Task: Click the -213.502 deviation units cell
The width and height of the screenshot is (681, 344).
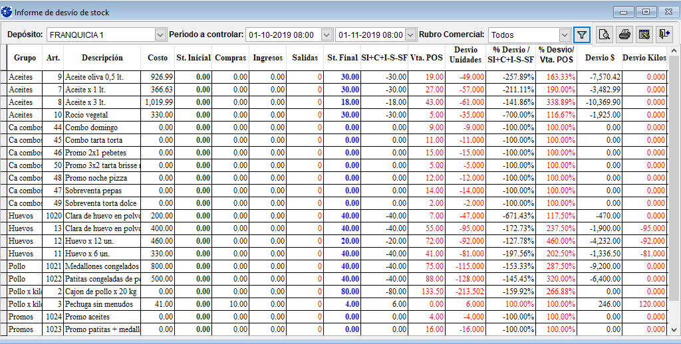Action: coord(466,292)
